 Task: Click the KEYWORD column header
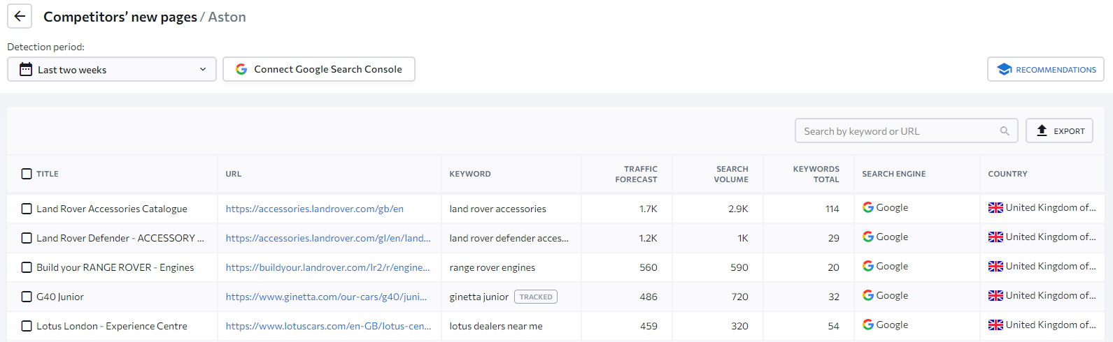point(470,174)
